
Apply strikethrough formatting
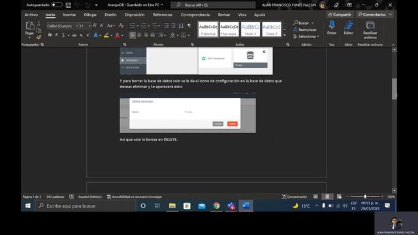(x=74, y=35)
